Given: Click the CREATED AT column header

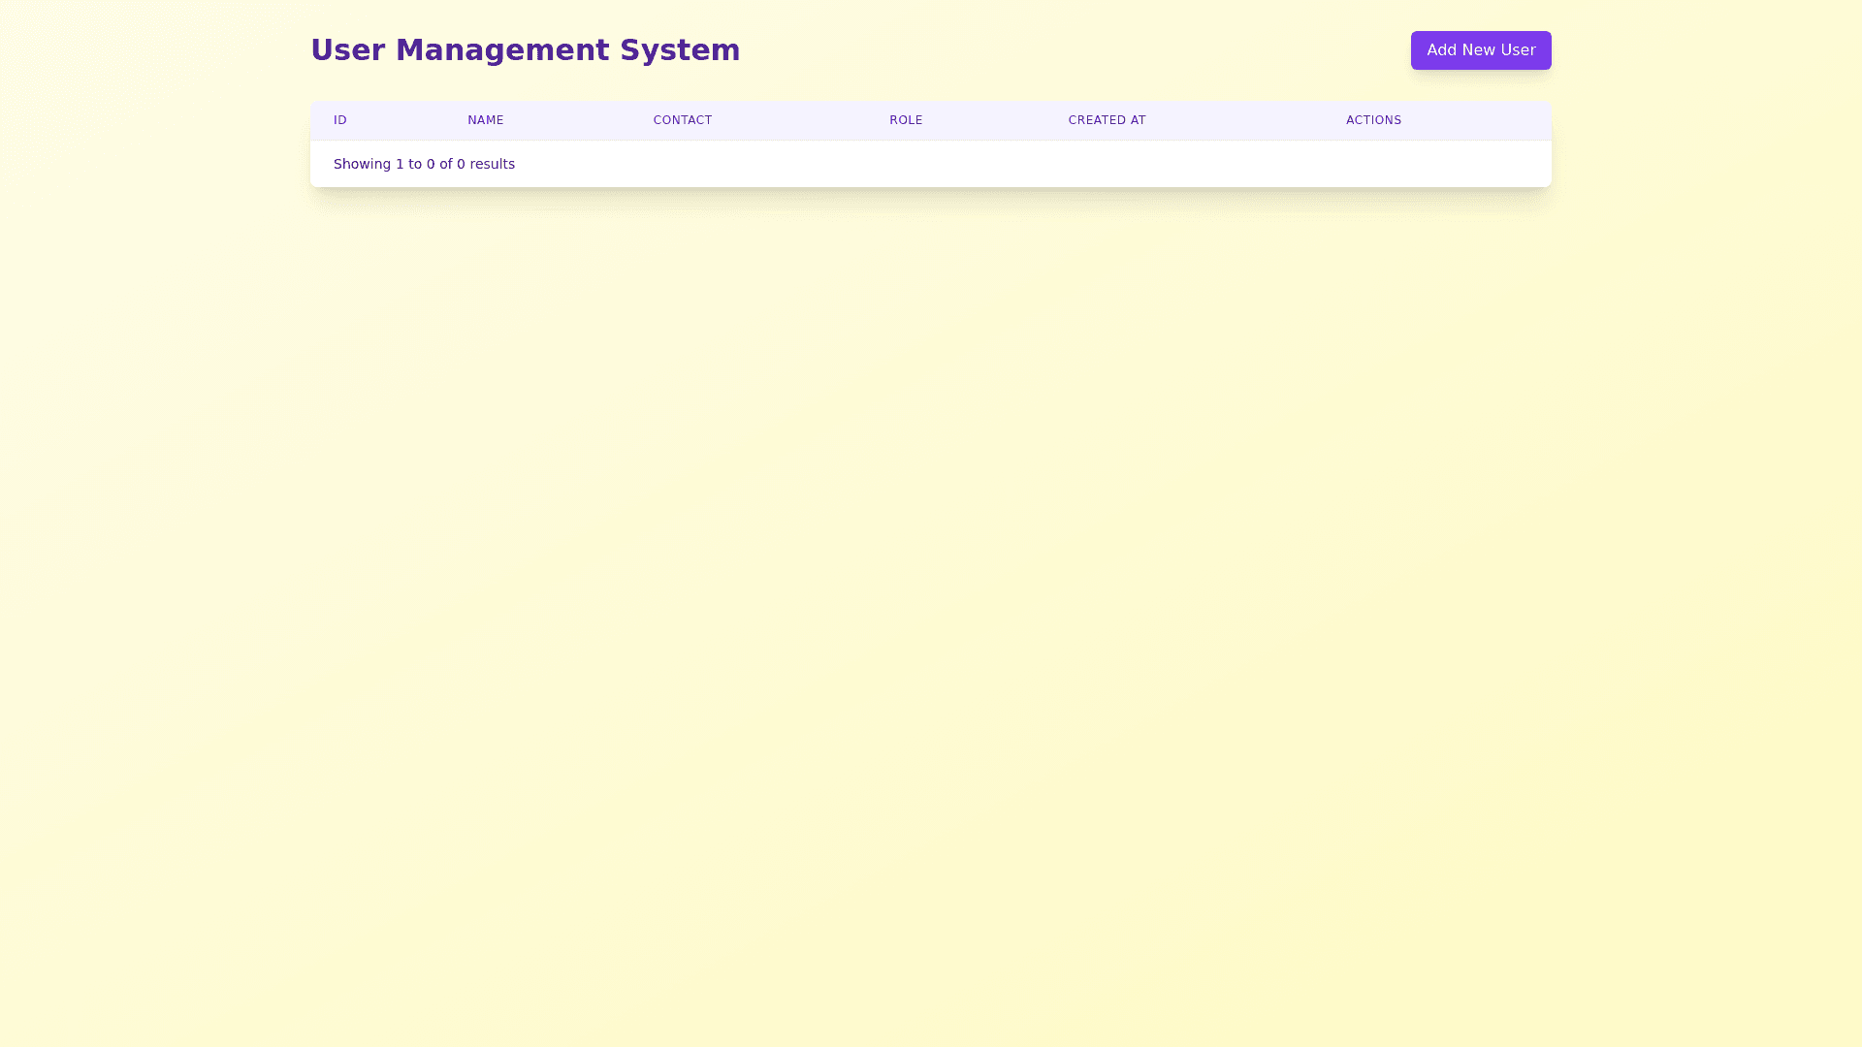Looking at the screenshot, I should click(x=1107, y=120).
